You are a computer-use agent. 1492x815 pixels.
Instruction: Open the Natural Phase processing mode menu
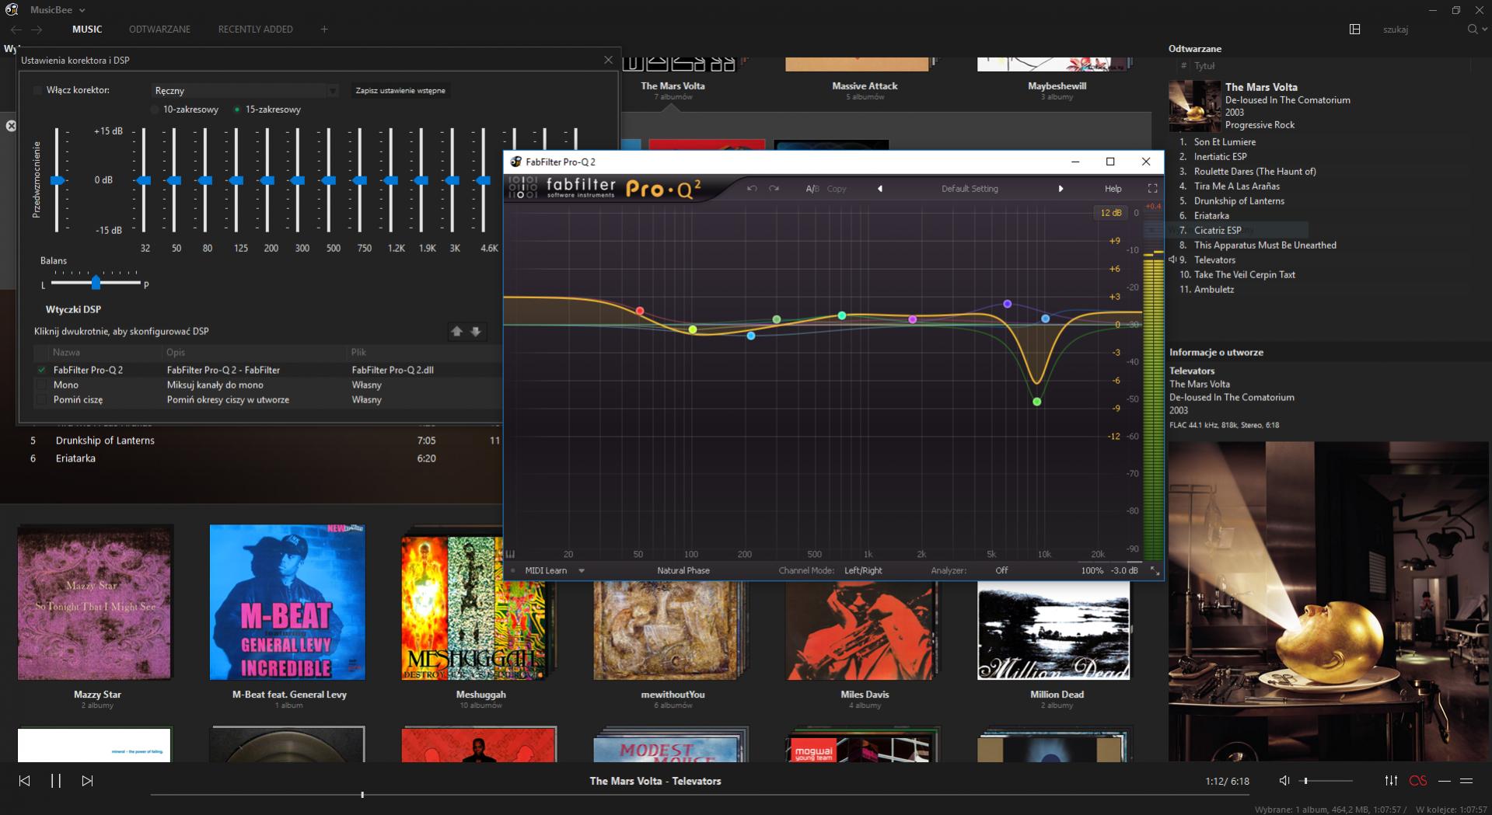tap(683, 571)
